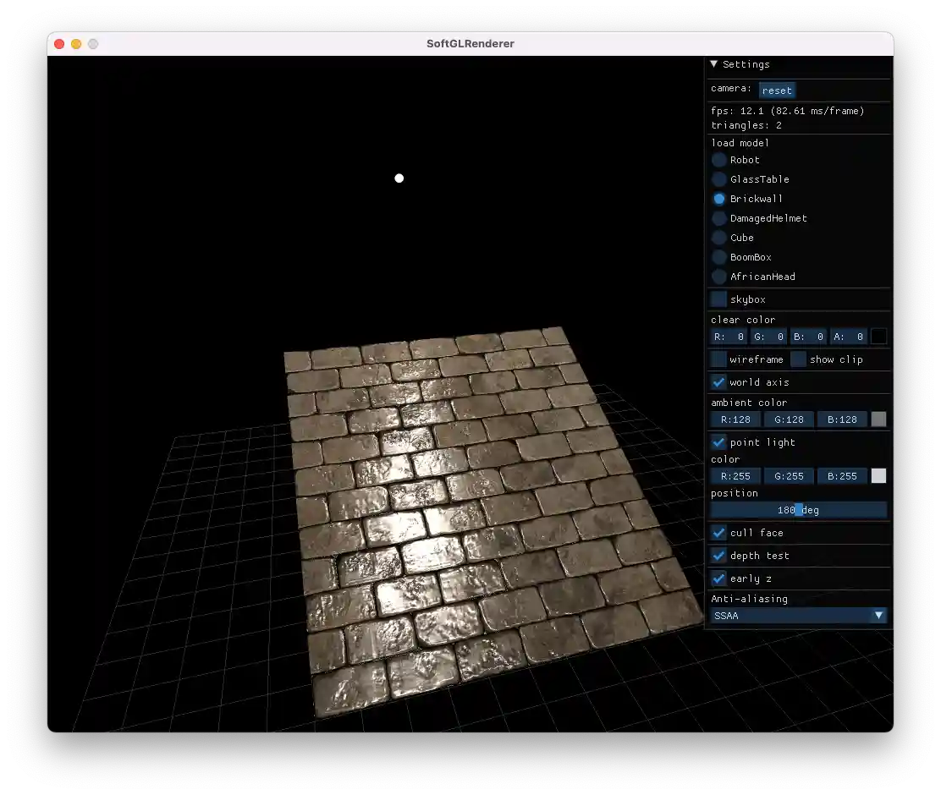Open the ambient color gray swatch
Image resolution: width=941 pixels, height=795 pixels.
point(878,419)
